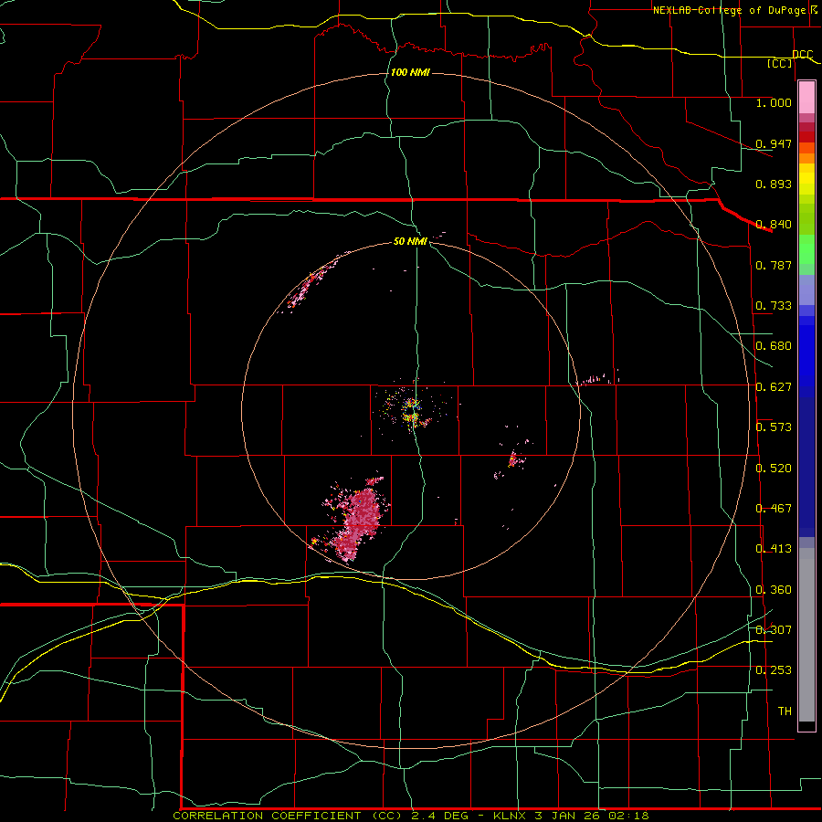This screenshot has height=822, width=822.
Task: Click the elongated echo band northwest near 50 NMI ring
Action: click(x=314, y=282)
